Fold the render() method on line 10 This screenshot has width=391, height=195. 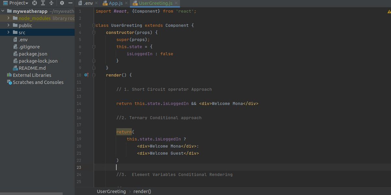(x=94, y=75)
